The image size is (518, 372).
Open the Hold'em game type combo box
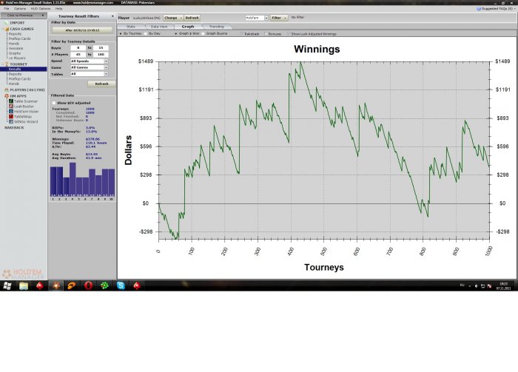pyautogui.click(x=257, y=18)
